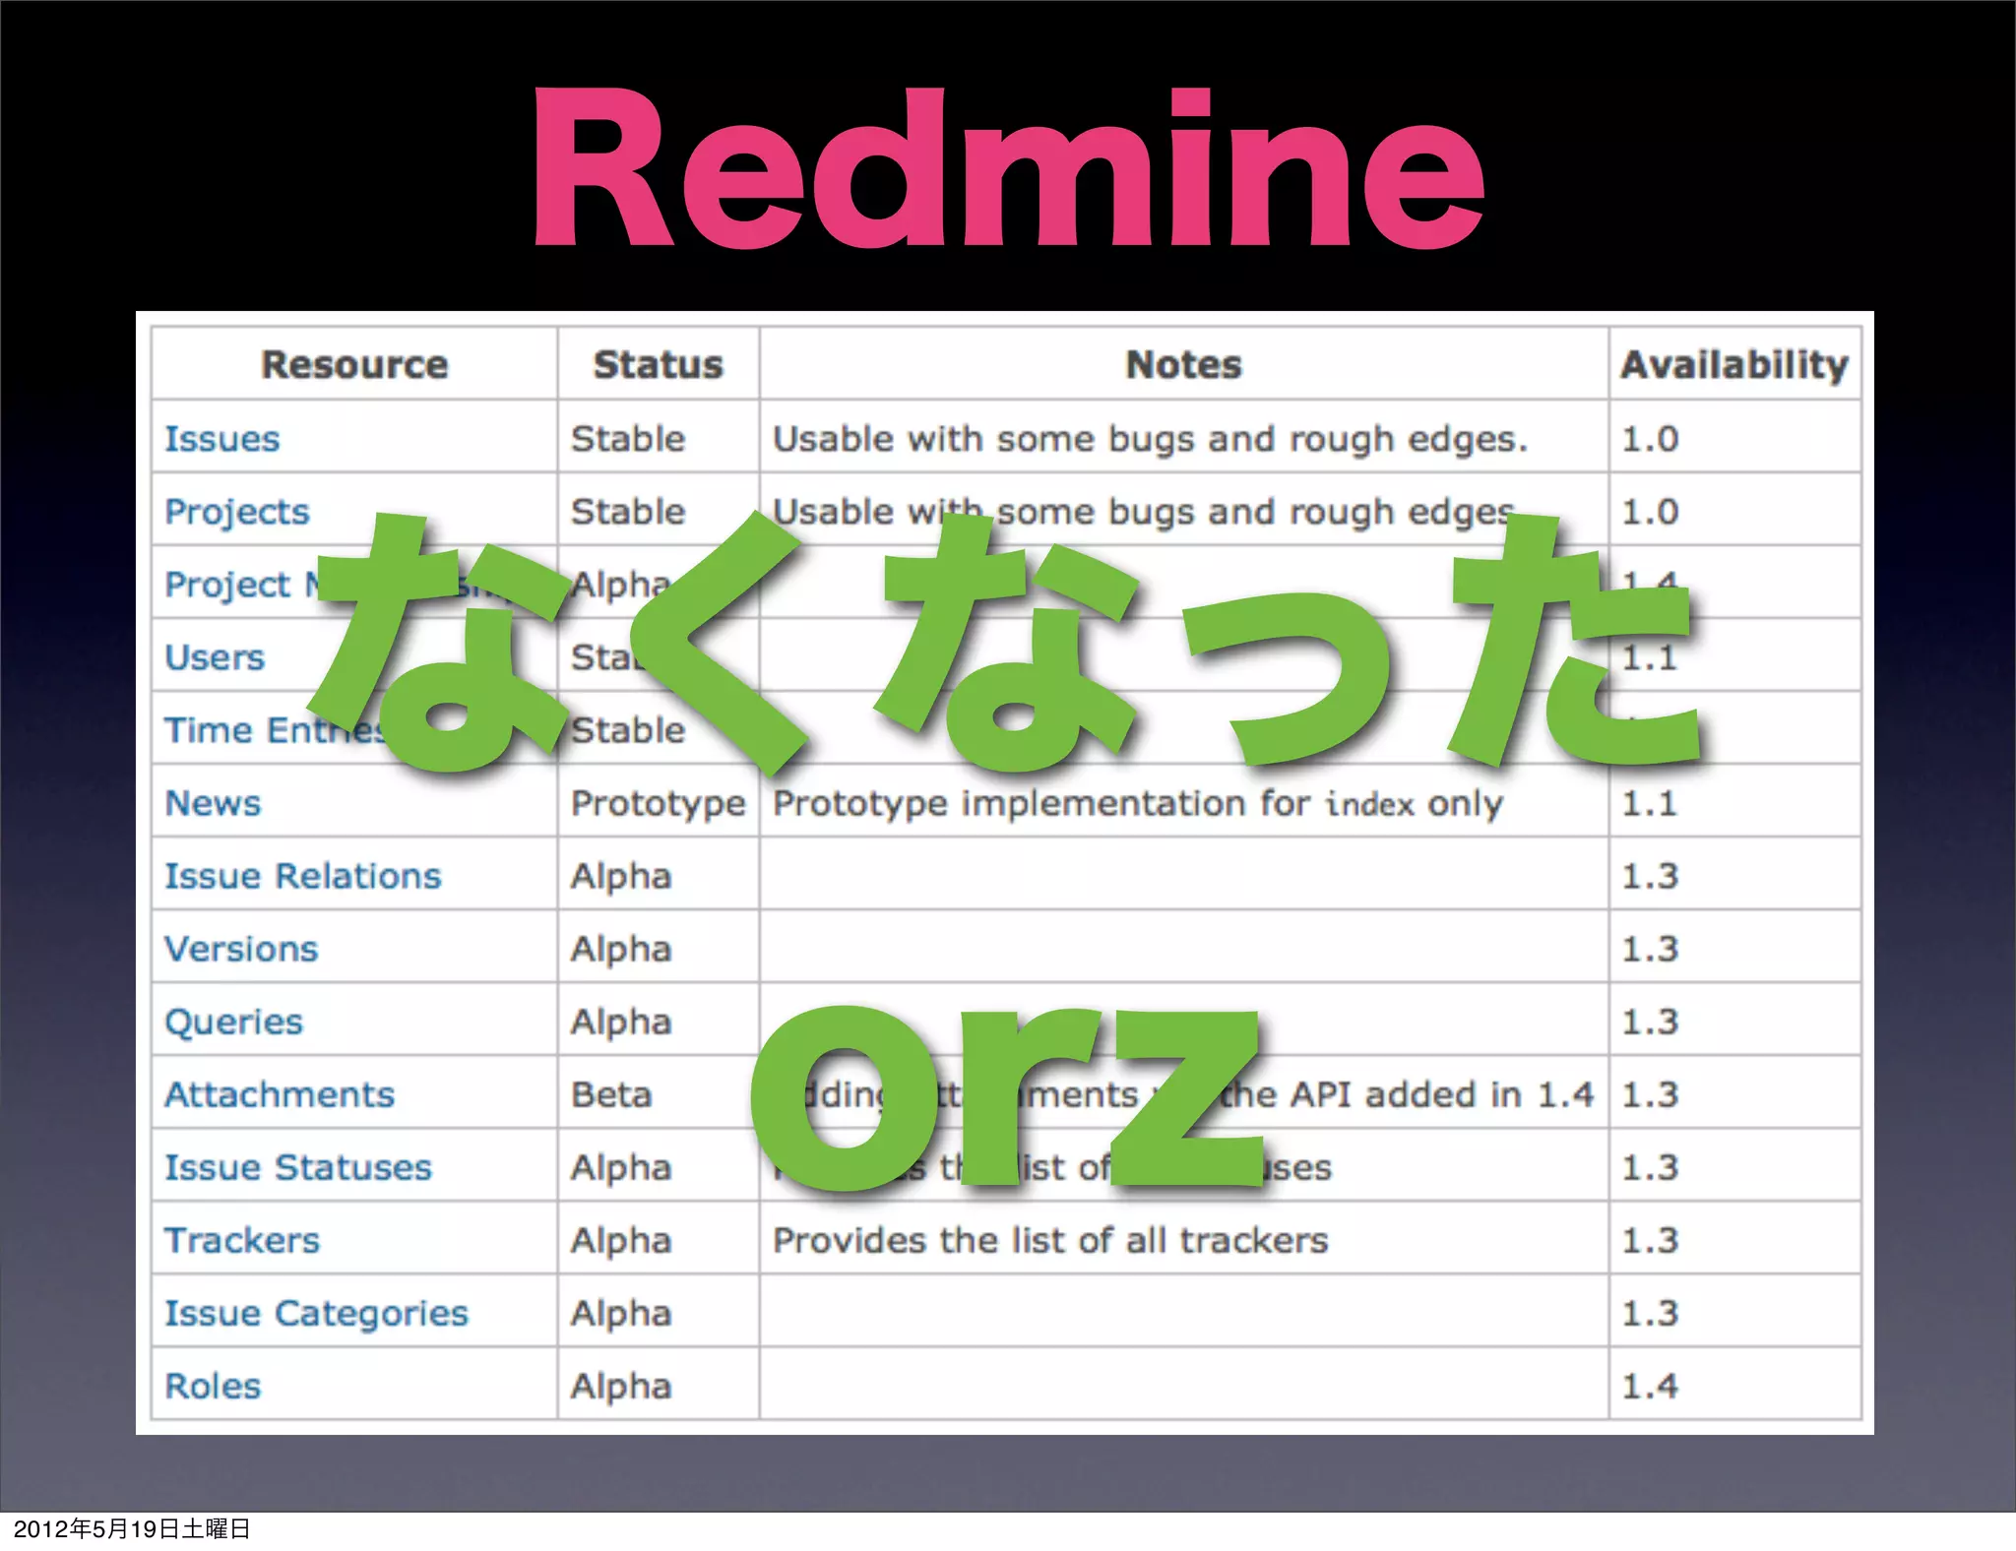Click Stable status in Issues row

[628, 439]
